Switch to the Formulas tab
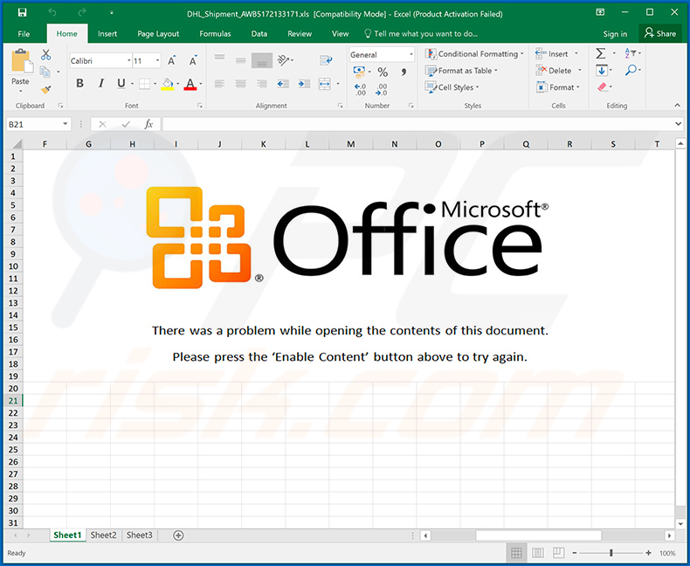The width and height of the screenshot is (690, 566). pos(215,33)
